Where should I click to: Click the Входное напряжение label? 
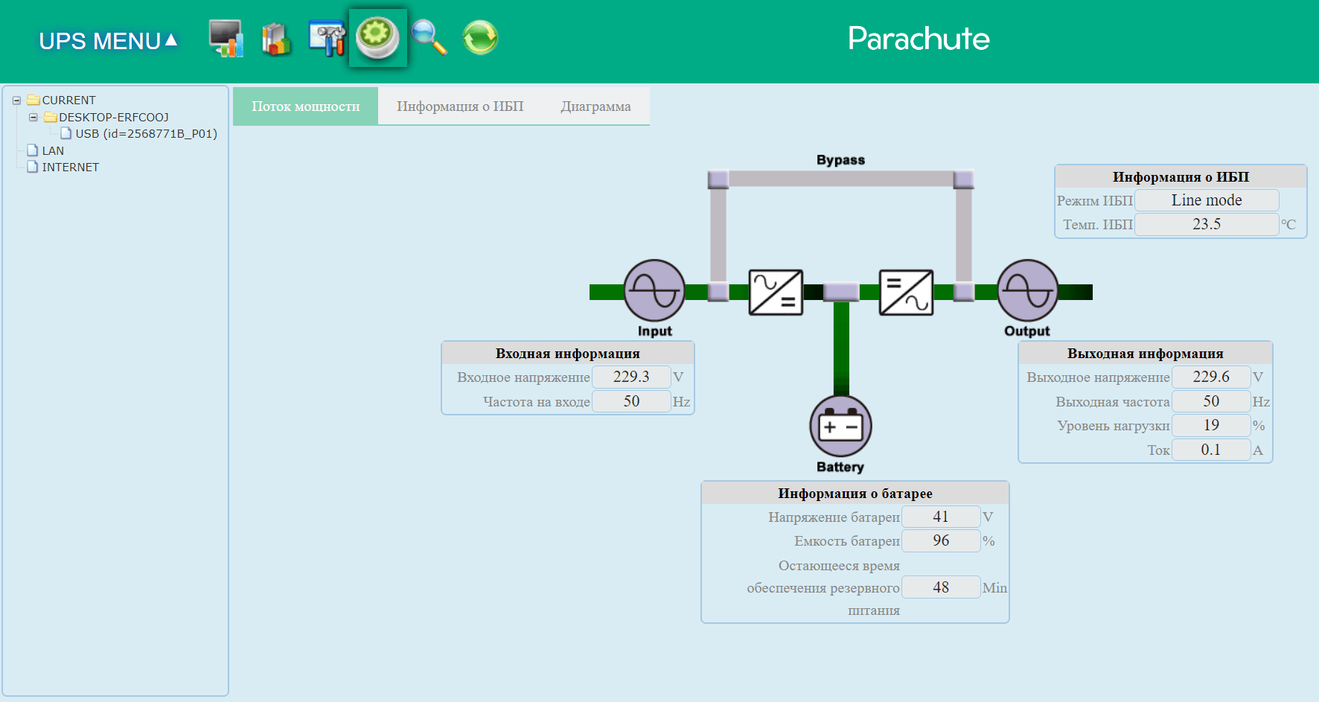(x=523, y=377)
